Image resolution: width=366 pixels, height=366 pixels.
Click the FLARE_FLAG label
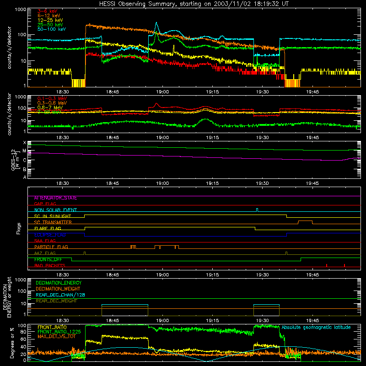click(x=48, y=228)
